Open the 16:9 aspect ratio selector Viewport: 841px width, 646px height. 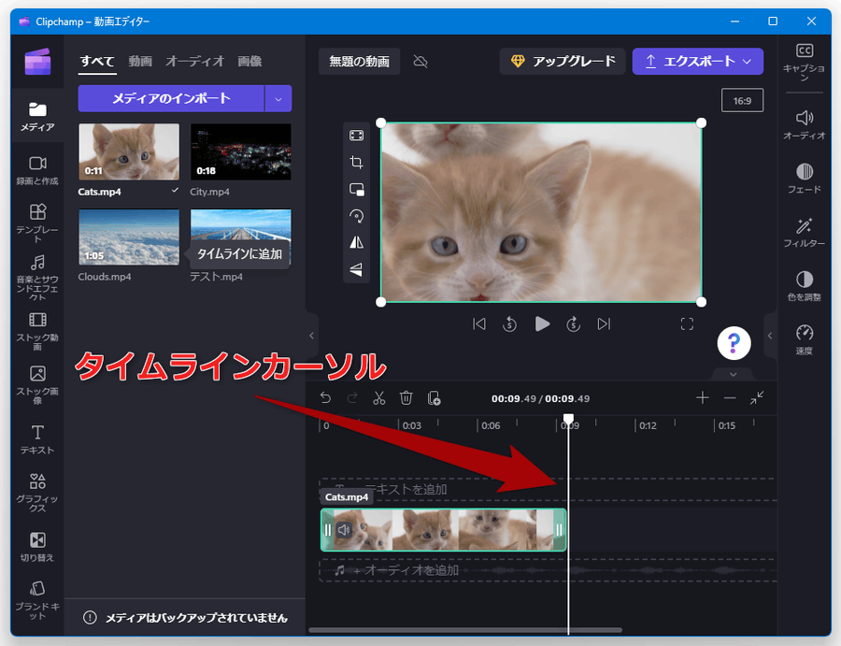(x=742, y=100)
